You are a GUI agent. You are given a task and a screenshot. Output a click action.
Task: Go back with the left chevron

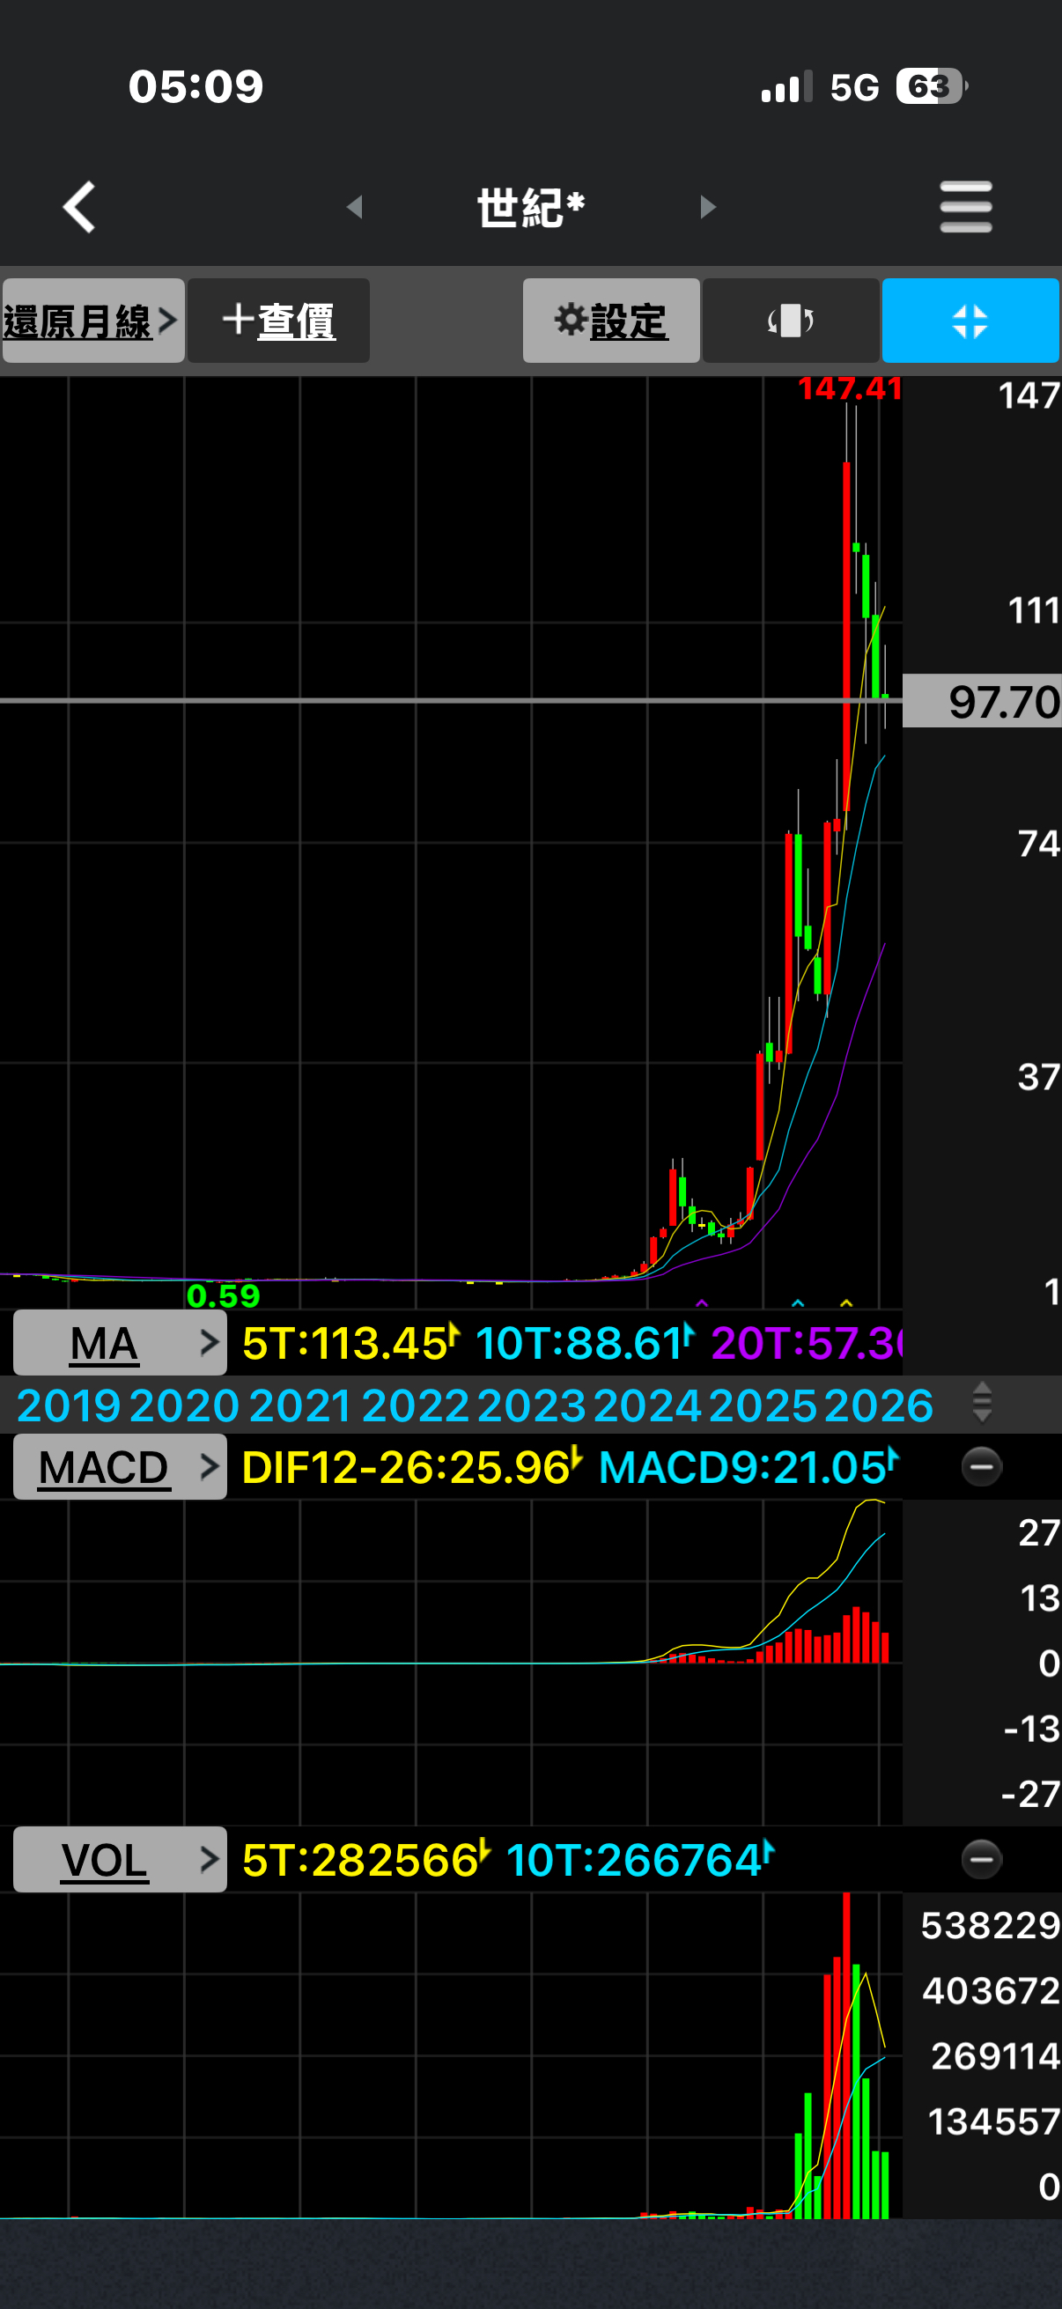click(79, 207)
